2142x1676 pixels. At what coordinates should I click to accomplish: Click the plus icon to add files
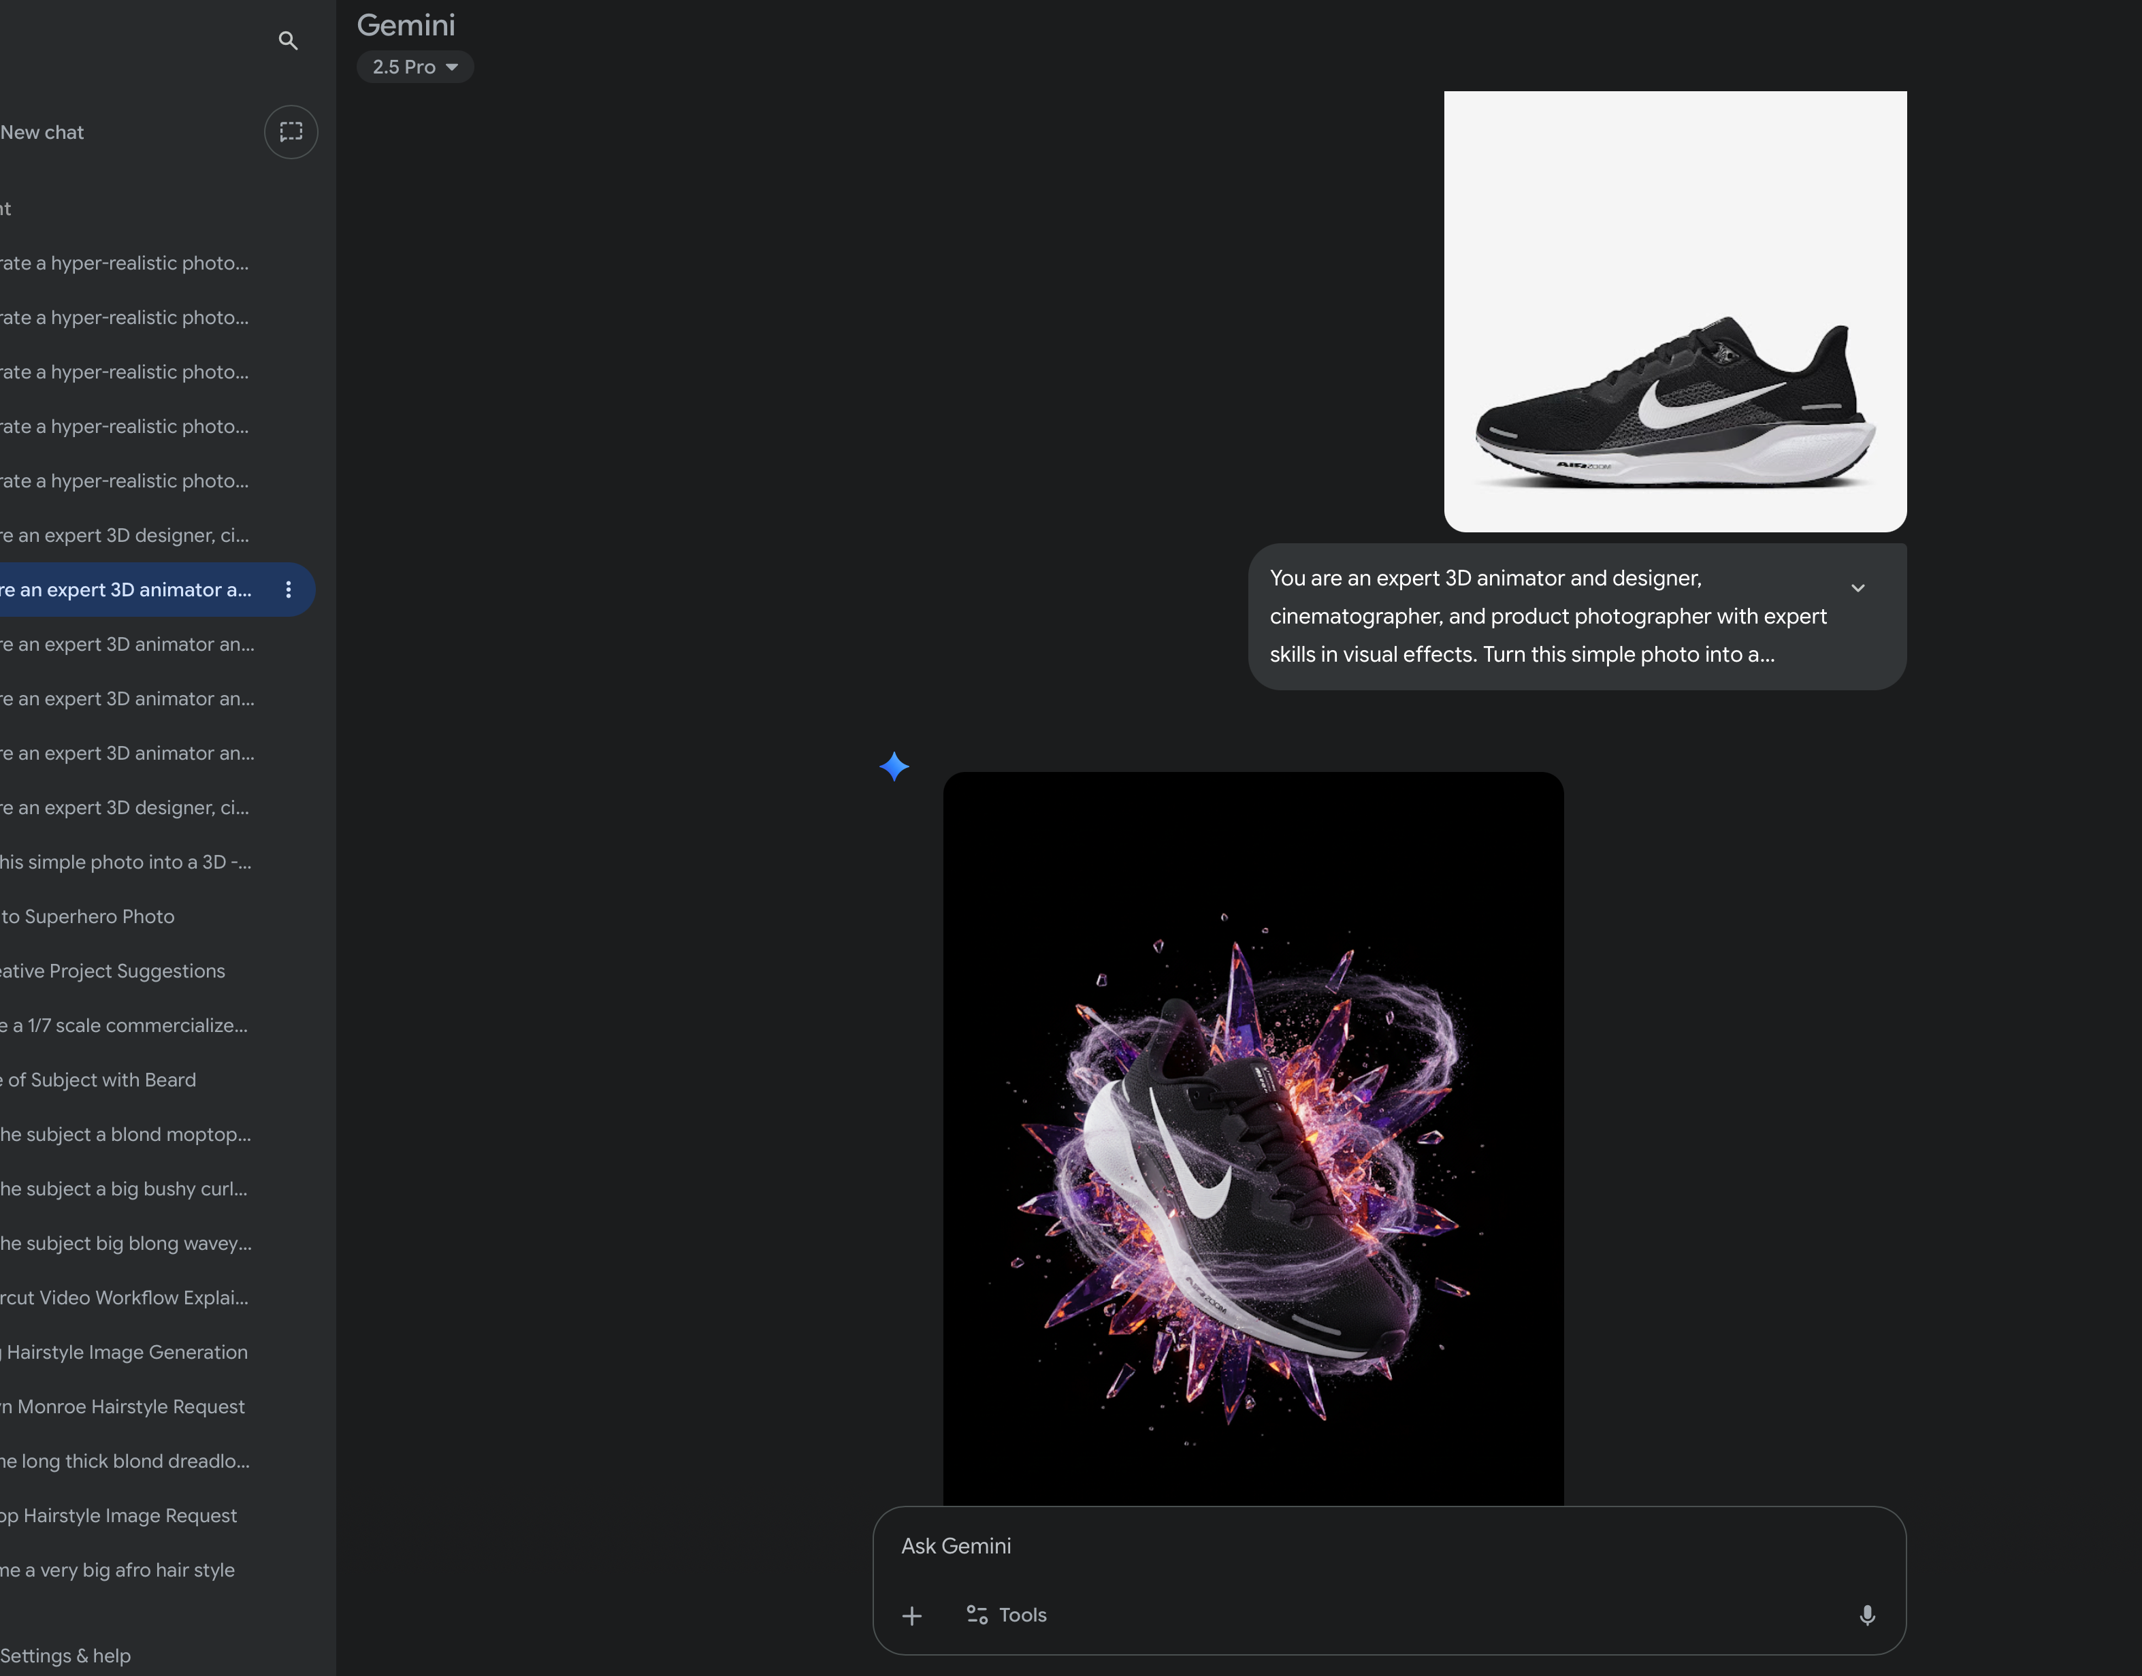(911, 1615)
